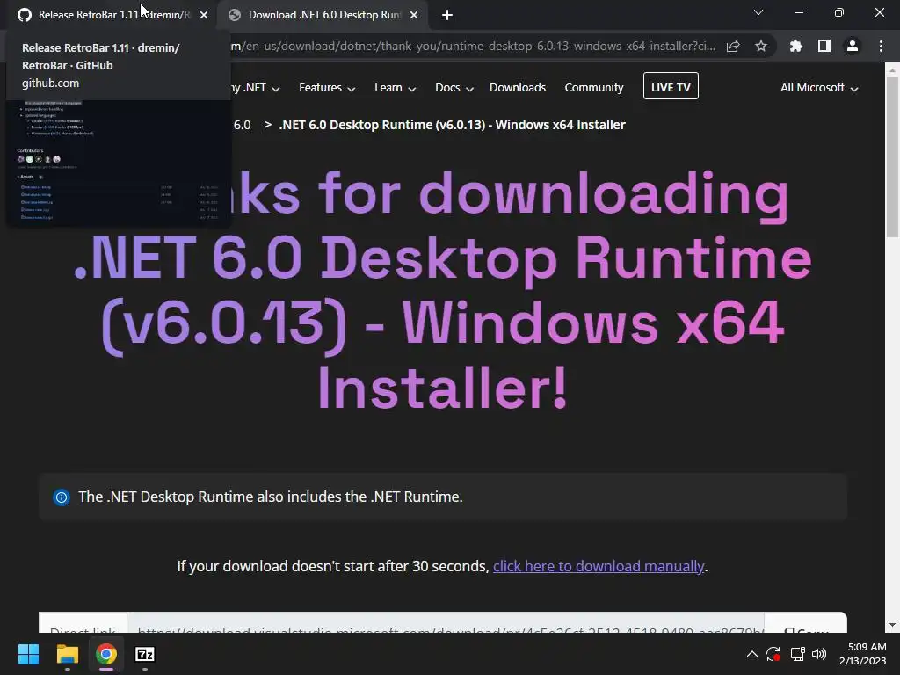Click the thanks for downloading headline
This screenshot has width=900, height=675.
pos(443,290)
